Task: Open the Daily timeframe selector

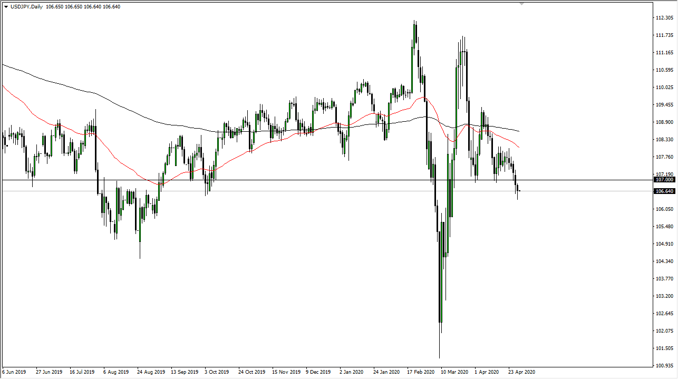Action: 36,7
